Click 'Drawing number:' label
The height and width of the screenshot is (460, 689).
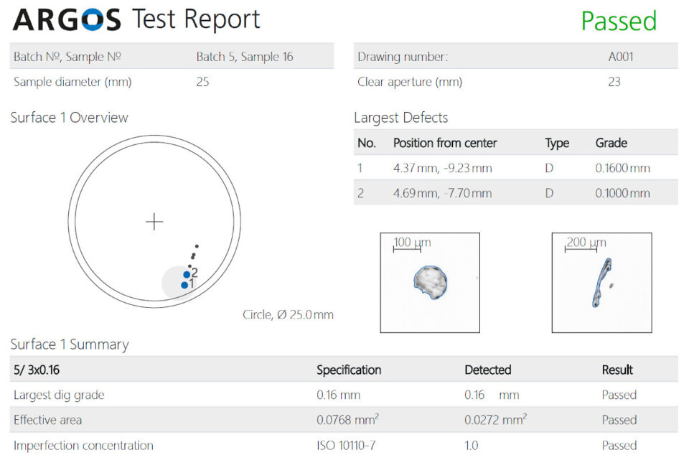403,57
